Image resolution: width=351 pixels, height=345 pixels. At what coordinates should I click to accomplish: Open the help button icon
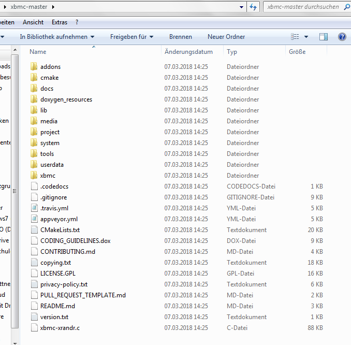[x=342, y=36]
